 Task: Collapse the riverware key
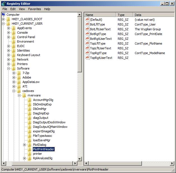click(x=19, y=95)
